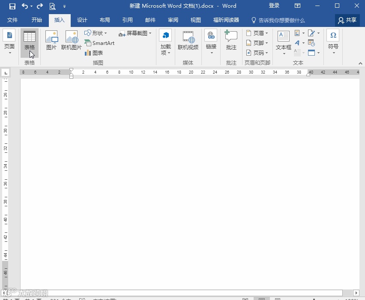Viewport: 365px width, 300px height.
Task: Expand the Object dropdown arrow
Action: click(318, 53)
